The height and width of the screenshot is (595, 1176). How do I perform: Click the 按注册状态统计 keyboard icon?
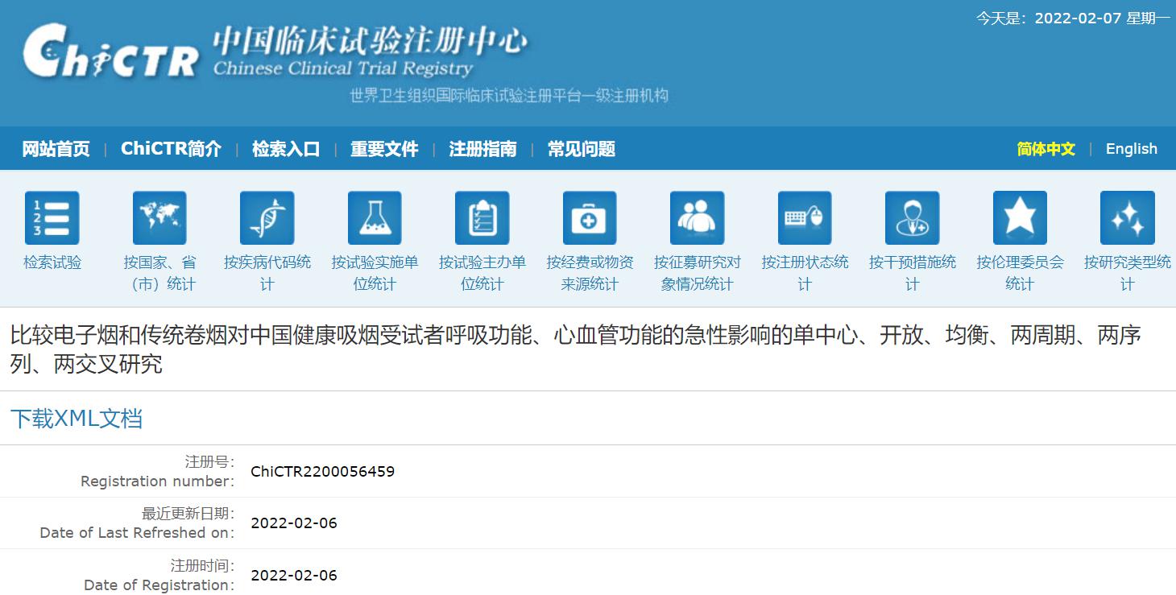pos(804,217)
